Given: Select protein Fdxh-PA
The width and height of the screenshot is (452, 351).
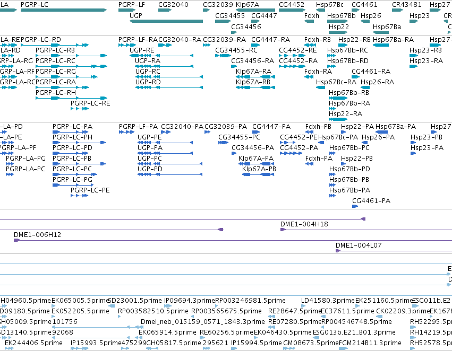Looking at the screenshot, I should point(319,158).
